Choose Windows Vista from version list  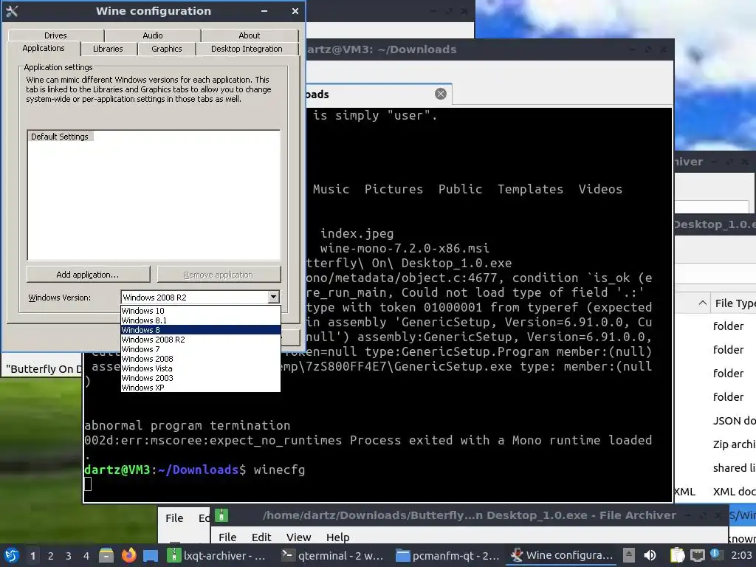click(x=201, y=368)
